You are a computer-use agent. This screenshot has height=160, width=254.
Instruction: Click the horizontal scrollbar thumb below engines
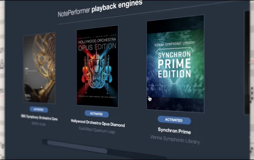[x=77, y=147]
